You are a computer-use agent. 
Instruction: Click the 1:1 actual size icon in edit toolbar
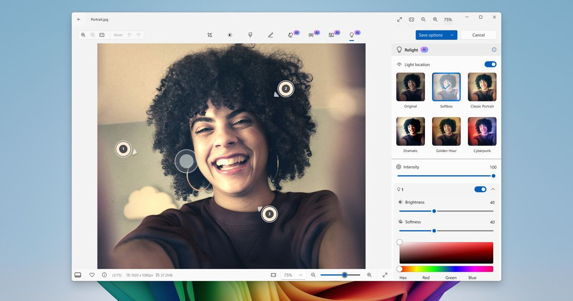pyautogui.click(x=102, y=35)
